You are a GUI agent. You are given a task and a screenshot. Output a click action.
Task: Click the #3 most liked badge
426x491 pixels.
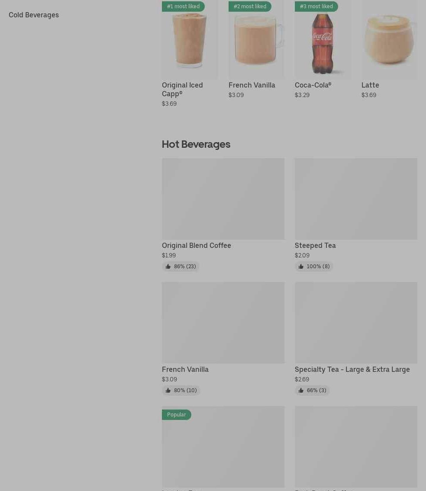pyautogui.click(x=316, y=6)
